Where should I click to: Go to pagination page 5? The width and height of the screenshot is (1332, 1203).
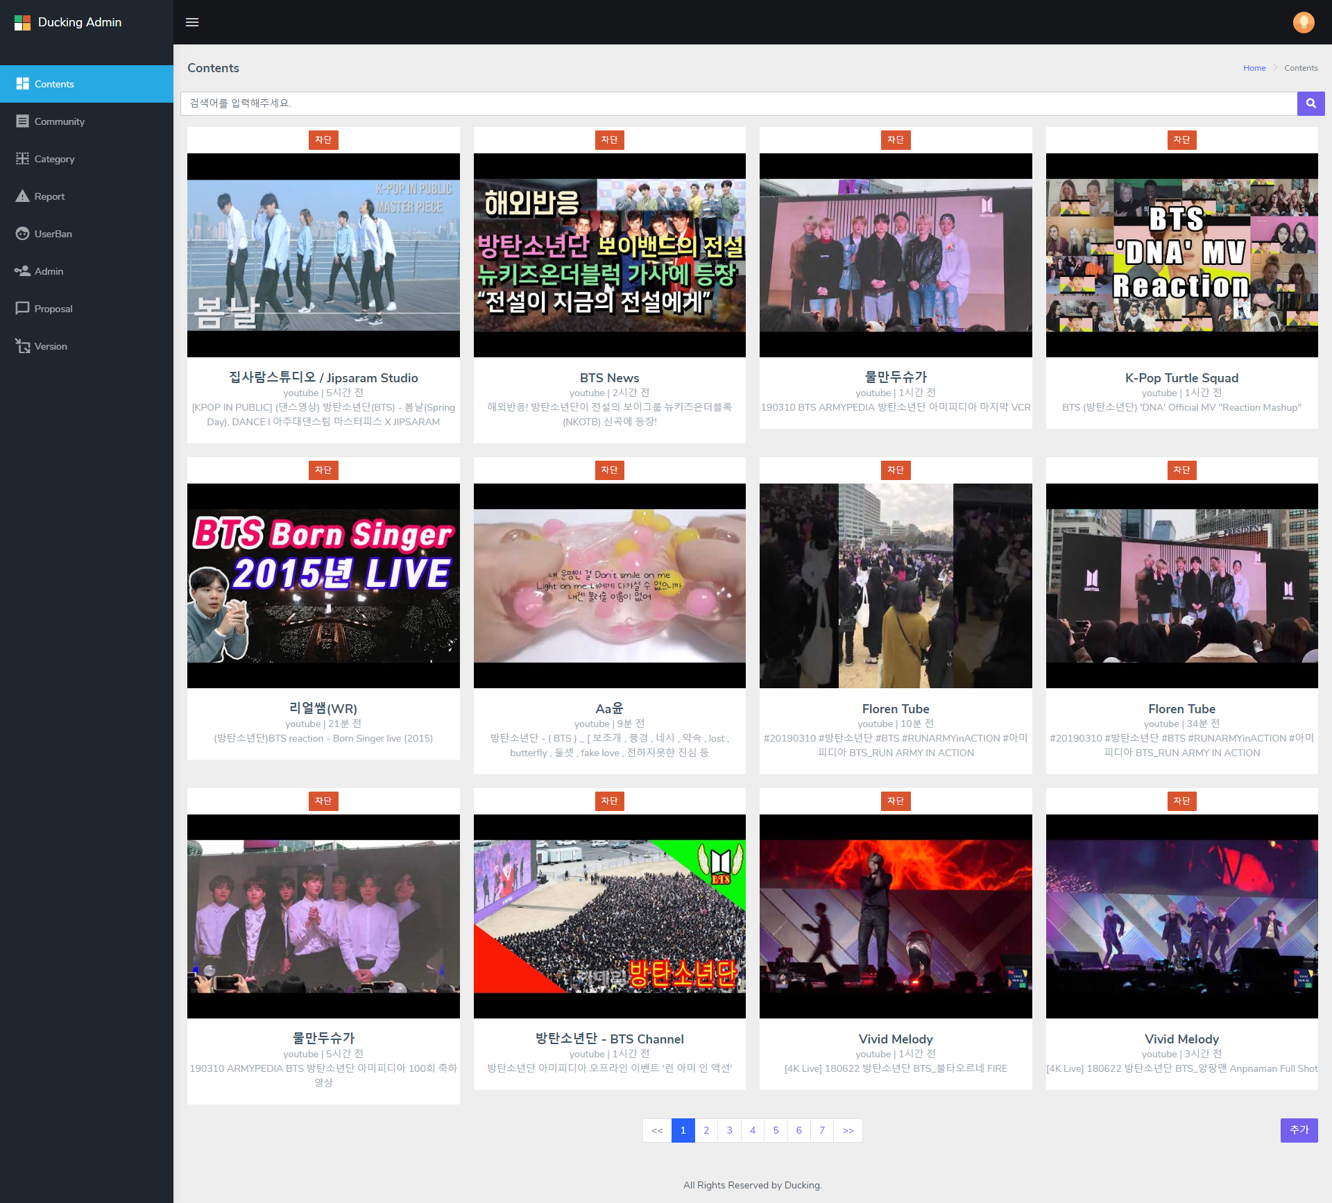(776, 1130)
